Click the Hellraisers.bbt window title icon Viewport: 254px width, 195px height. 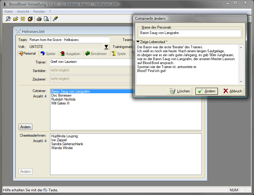click(x=18, y=31)
